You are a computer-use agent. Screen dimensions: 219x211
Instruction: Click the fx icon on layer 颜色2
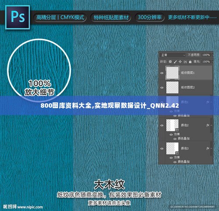208,125
